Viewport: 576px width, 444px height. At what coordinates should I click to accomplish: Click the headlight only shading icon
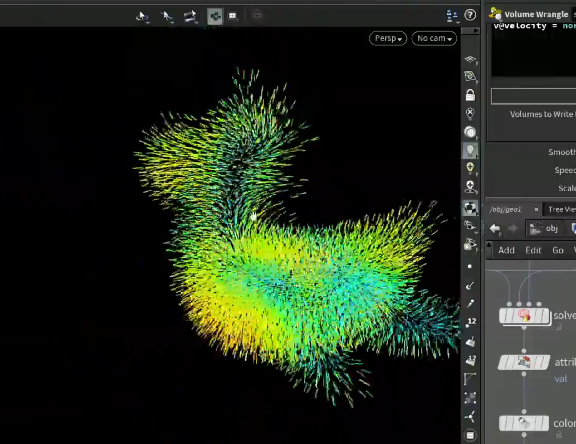click(x=470, y=132)
